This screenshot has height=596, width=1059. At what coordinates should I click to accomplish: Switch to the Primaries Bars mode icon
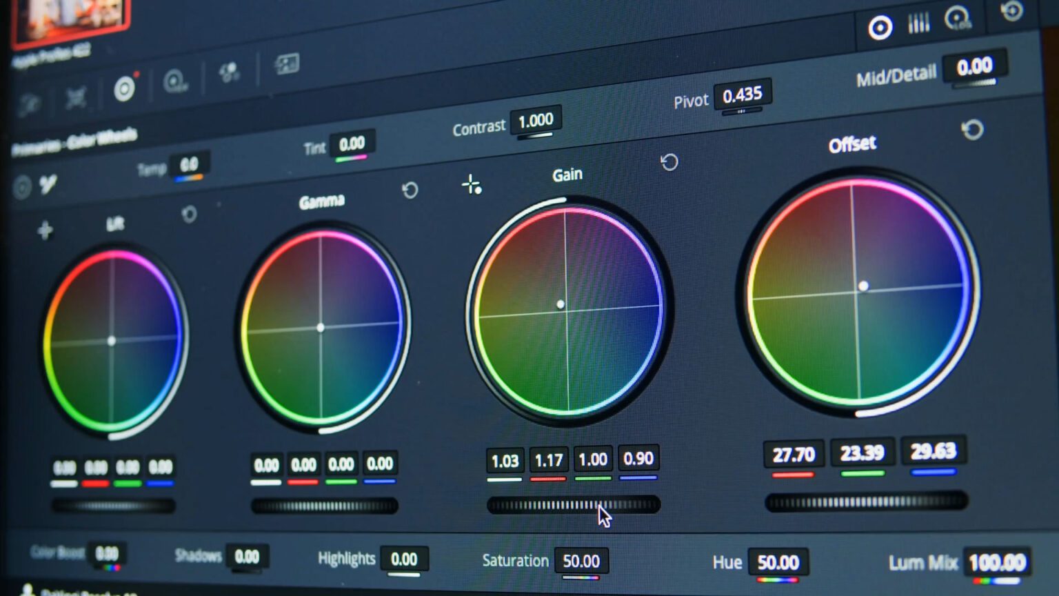coord(918,23)
